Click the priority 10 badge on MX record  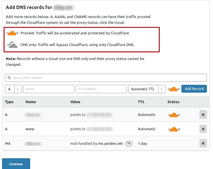pyautogui.click(x=129, y=143)
